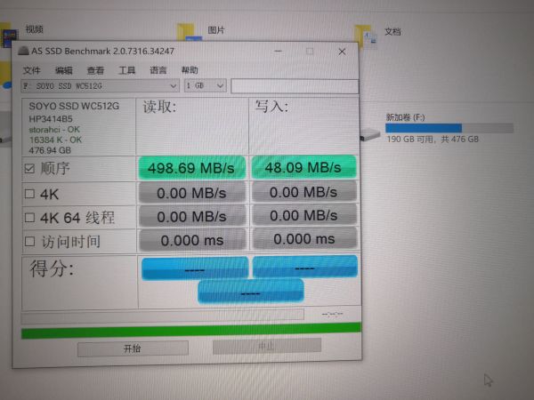Image resolution: width=534 pixels, height=400 pixels.
Task: Click the AS SSD Benchmark title bar icon
Action: click(24, 52)
